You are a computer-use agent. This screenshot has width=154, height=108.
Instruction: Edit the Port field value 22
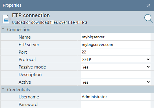[116, 52]
